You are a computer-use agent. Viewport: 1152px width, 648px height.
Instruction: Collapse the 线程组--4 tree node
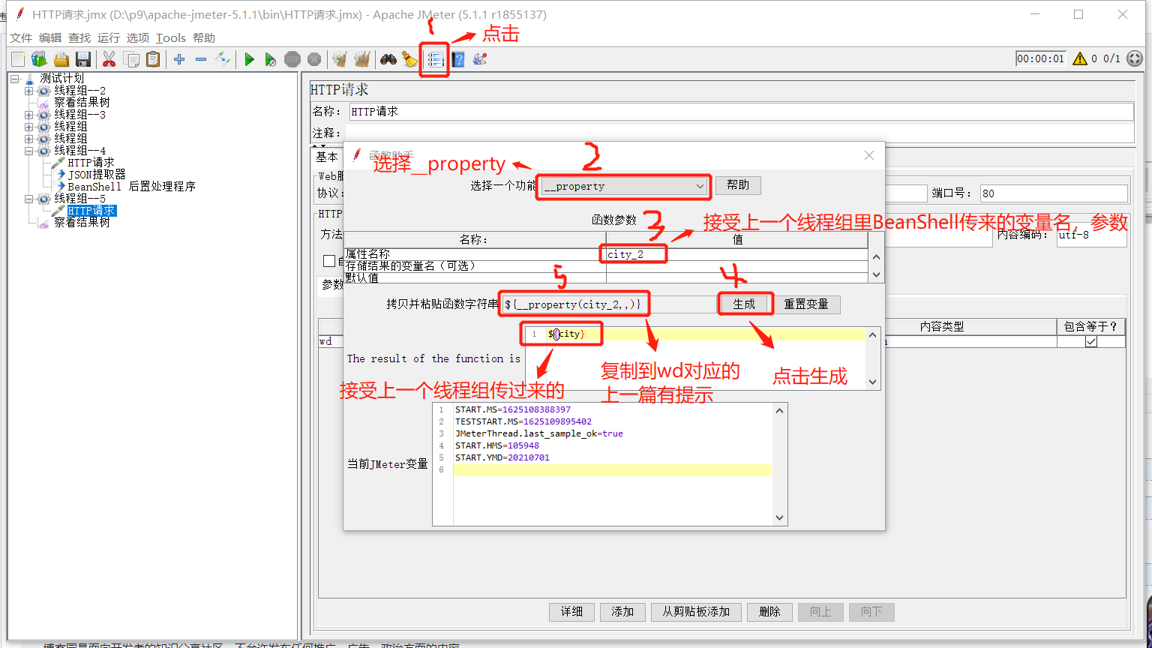tap(29, 151)
